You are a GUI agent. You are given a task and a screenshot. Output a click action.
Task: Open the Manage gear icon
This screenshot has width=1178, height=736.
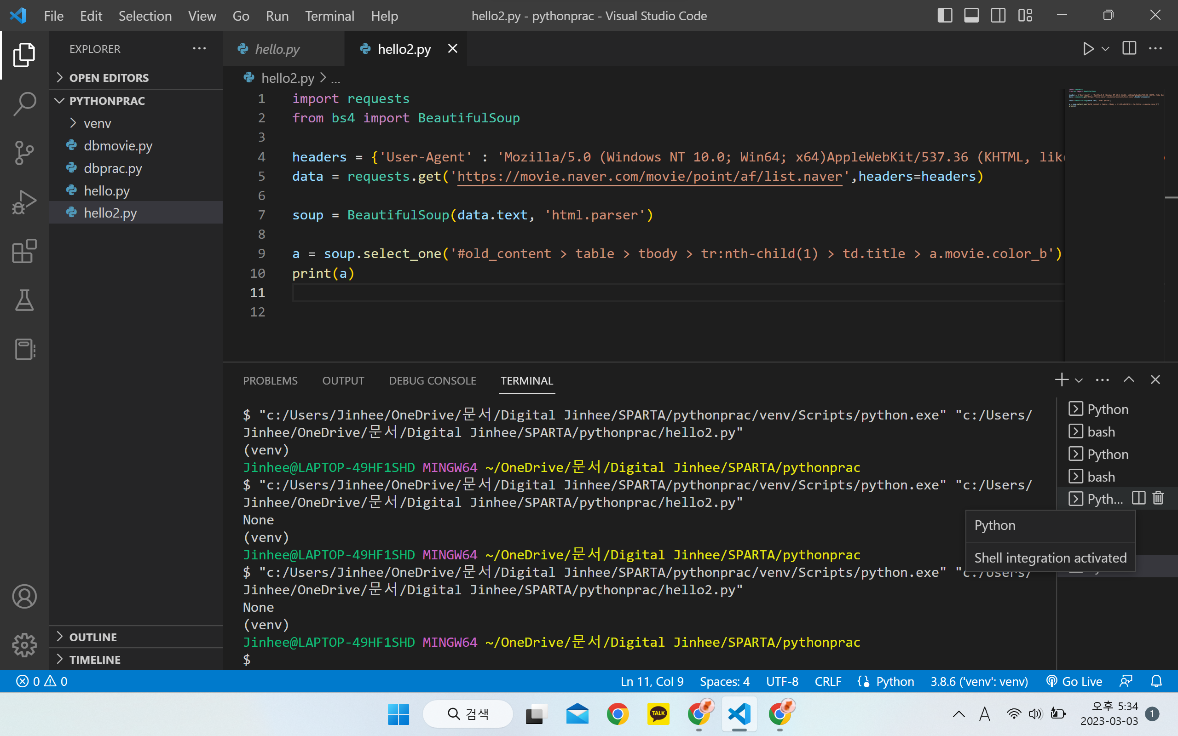(24, 645)
